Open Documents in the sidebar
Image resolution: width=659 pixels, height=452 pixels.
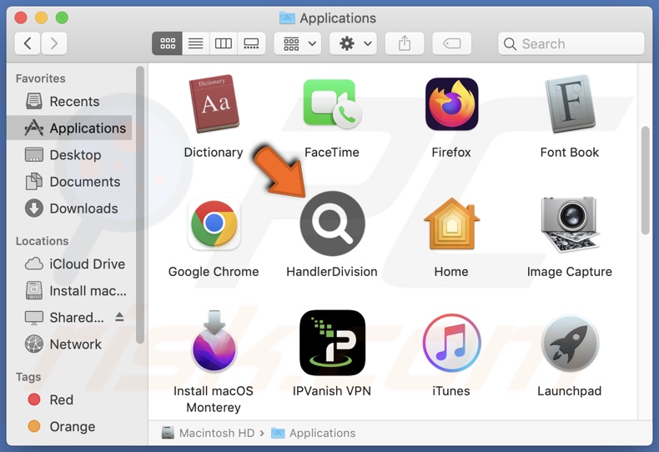(x=69, y=182)
